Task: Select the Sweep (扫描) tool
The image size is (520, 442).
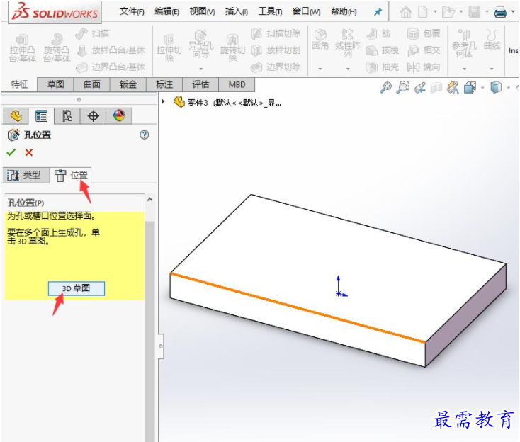Action: pos(92,33)
